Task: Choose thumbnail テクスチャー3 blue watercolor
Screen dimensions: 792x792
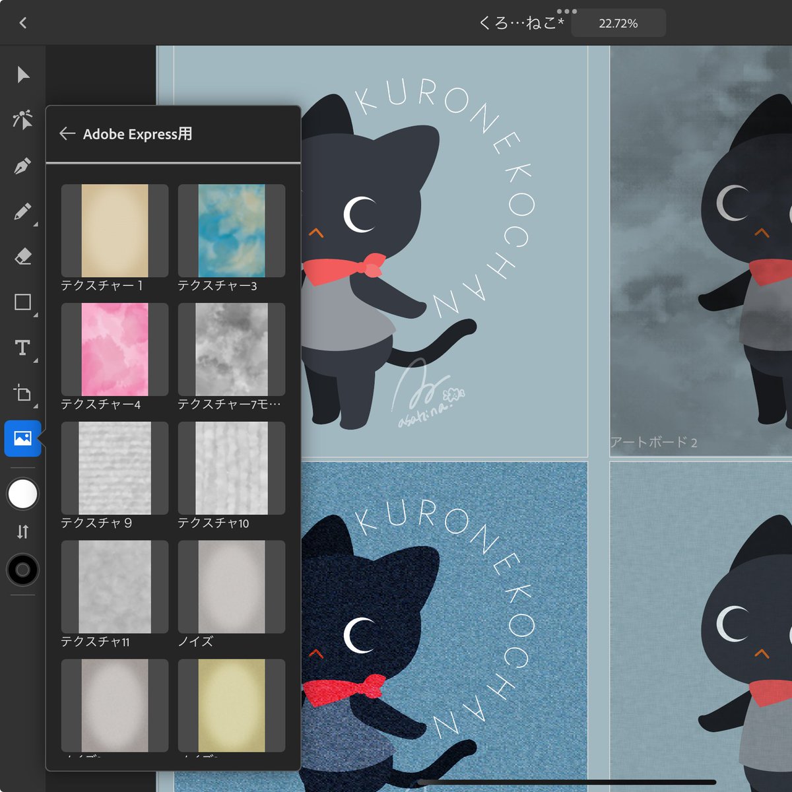Action: [x=232, y=230]
